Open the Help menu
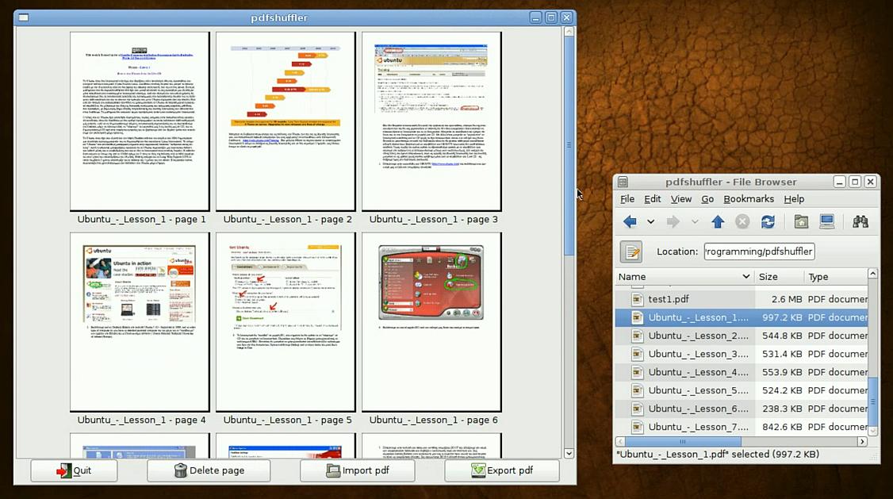 [x=794, y=199]
